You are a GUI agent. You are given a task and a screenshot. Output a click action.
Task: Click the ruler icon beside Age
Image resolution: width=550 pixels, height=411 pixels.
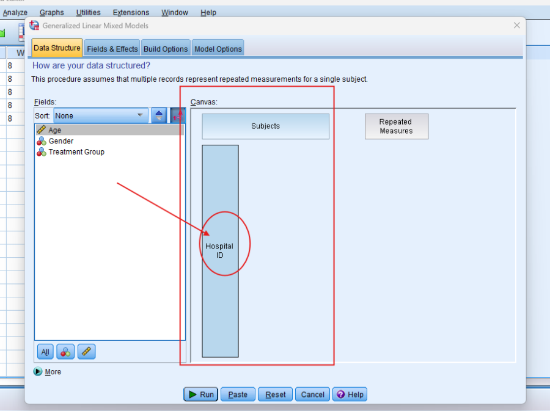point(41,130)
